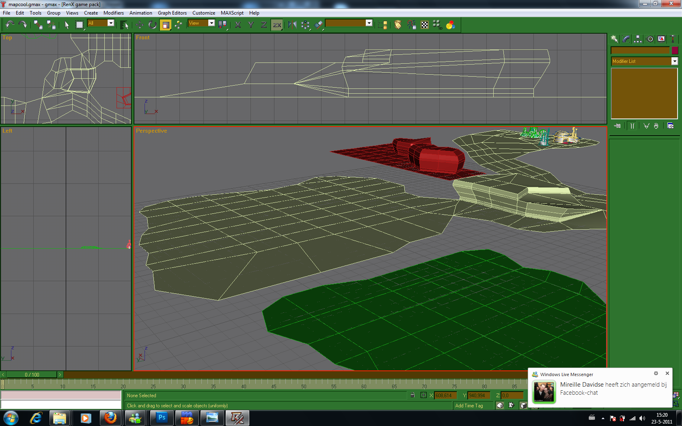Toggle the selection lock padlock

coord(412,395)
